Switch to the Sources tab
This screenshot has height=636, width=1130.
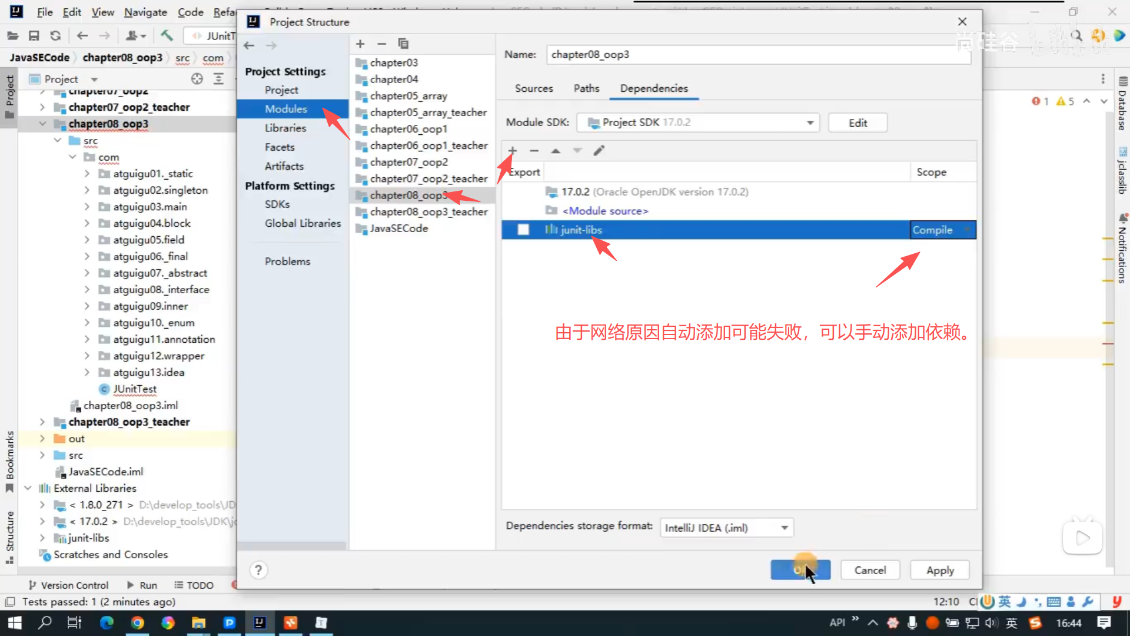[534, 88]
